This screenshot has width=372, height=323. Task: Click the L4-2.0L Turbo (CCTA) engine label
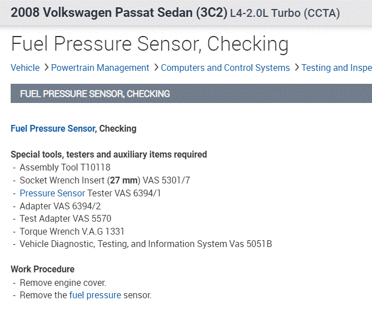point(285,13)
